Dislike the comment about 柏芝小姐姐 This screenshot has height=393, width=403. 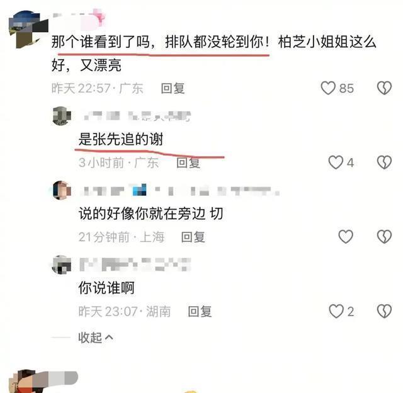pos(384,88)
